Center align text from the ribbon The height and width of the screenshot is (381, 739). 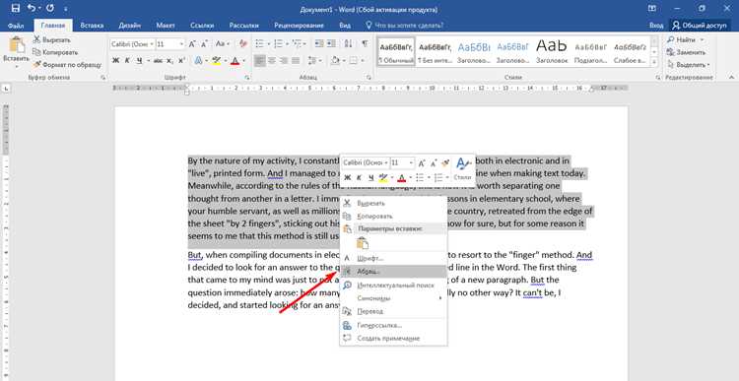click(x=272, y=61)
